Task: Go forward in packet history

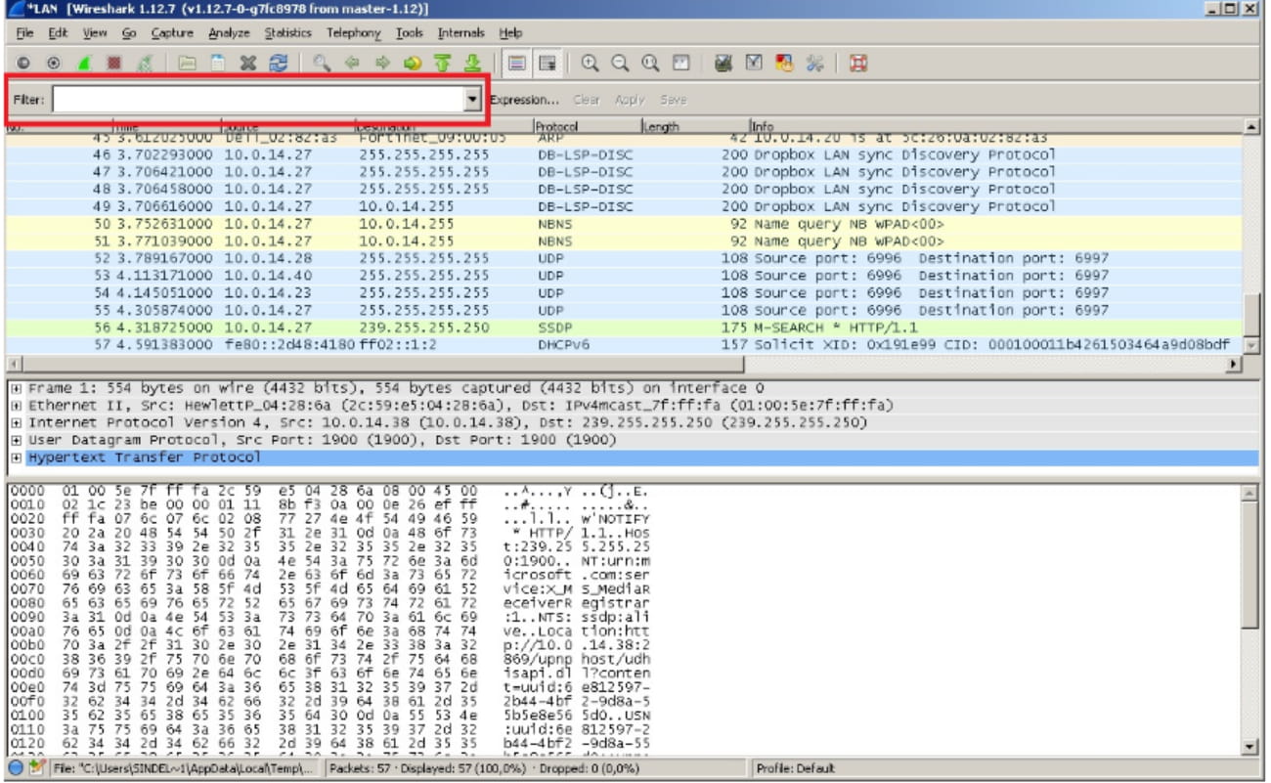Action: click(381, 64)
